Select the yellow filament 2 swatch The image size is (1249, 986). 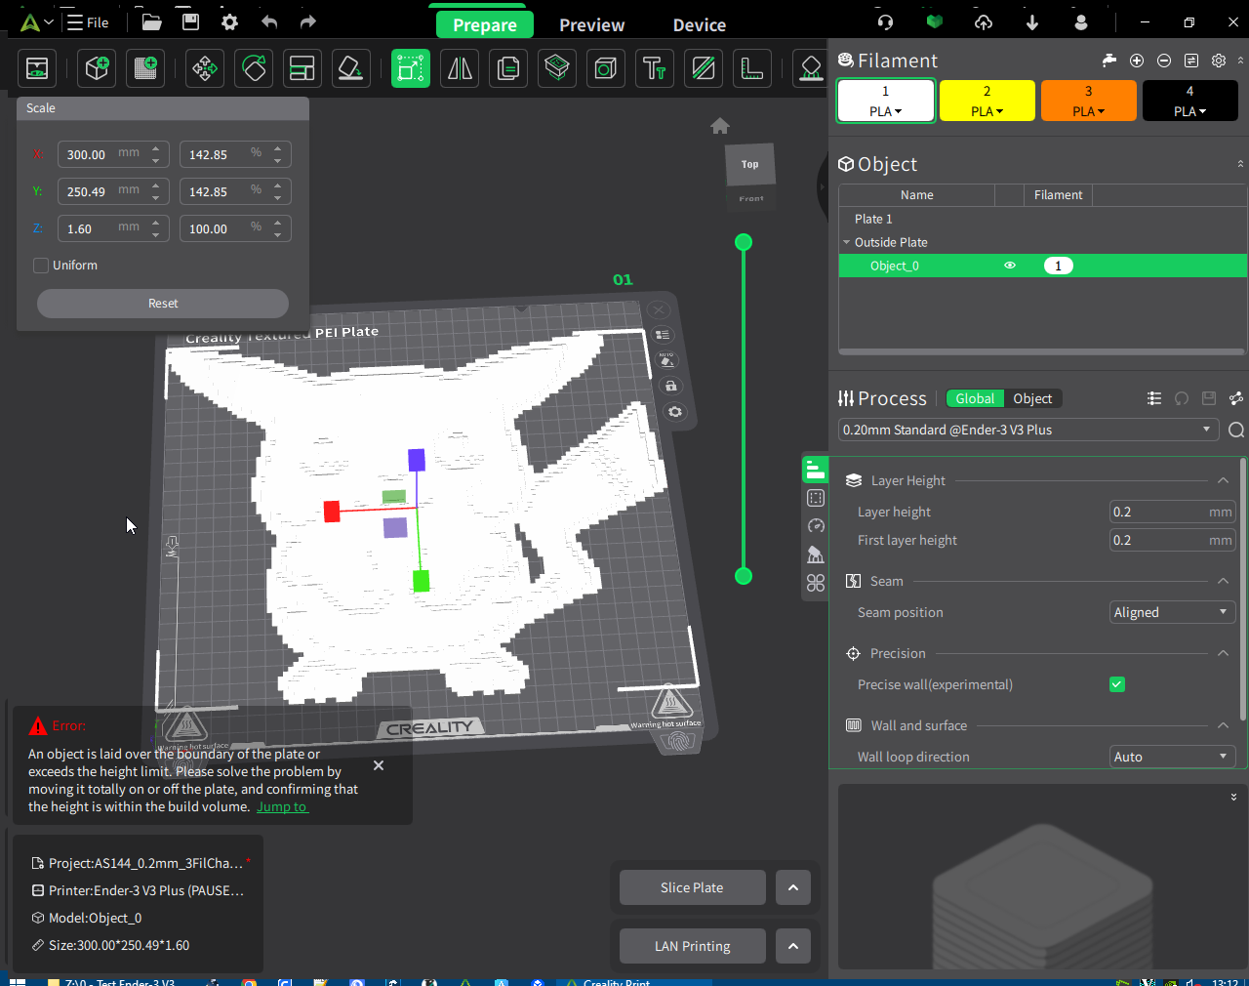pos(987,101)
